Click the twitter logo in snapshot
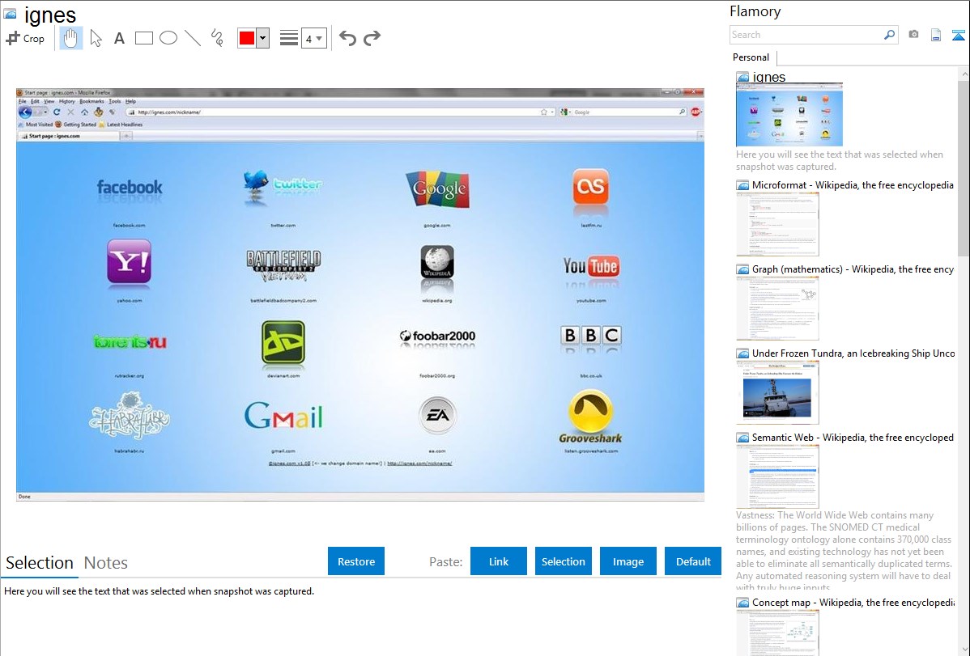 click(283, 184)
